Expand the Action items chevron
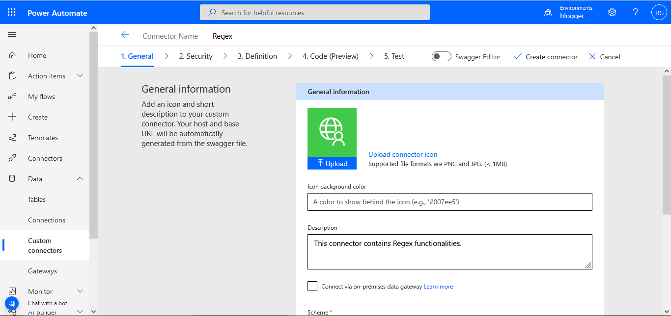 tap(81, 76)
